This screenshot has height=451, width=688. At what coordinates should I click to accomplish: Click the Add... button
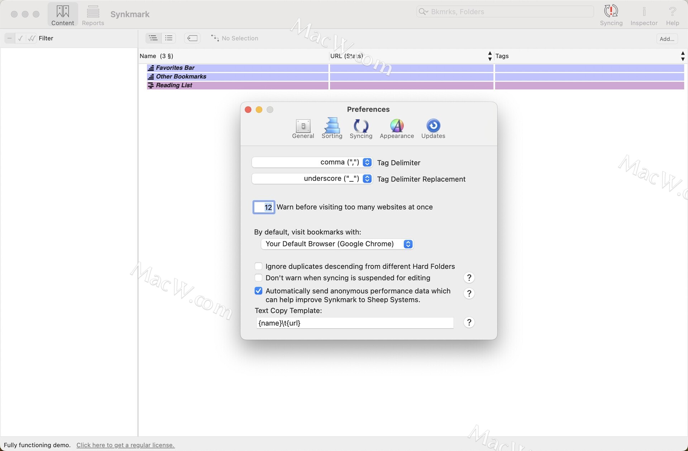click(x=667, y=39)
